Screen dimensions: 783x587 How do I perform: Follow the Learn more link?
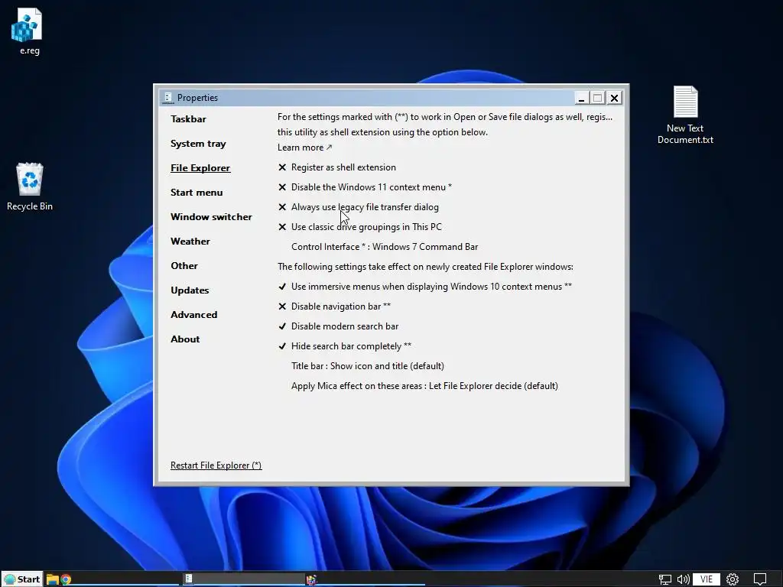pyautogui.click(x=304, y=148)
